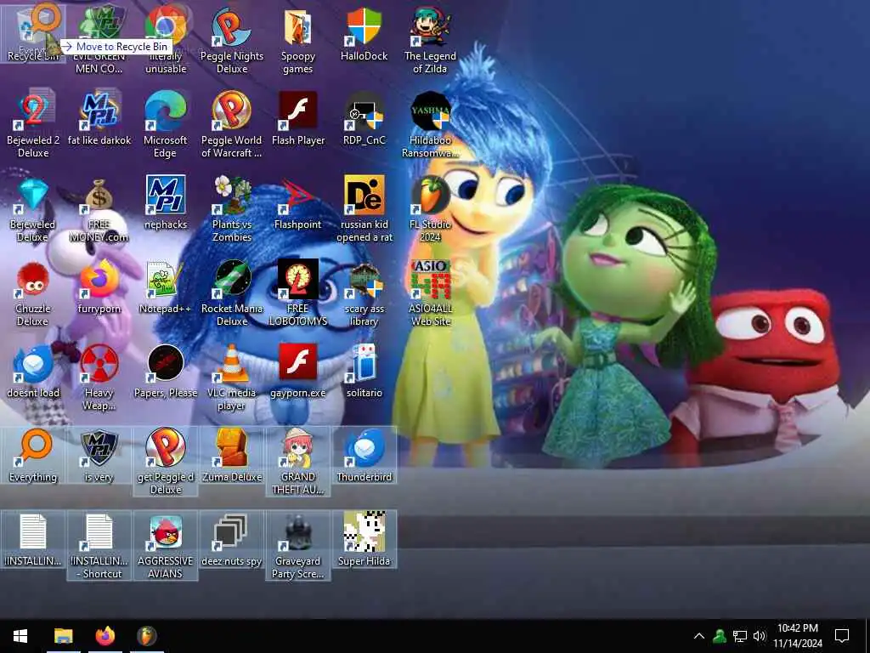The image size is (870, 653).
Task: Open the Windows Start menu
Action: click(x=20, y=636)
